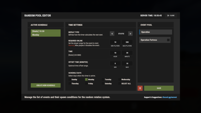201x113 pixels.
Task: Save the schedule settings
Action: pos(159,88)
